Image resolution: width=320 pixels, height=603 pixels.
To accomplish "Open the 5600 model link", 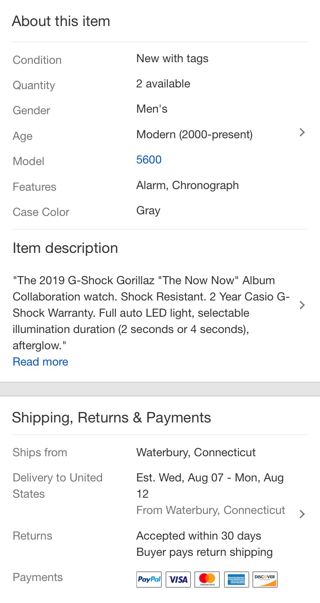I will tap(149, 159).
